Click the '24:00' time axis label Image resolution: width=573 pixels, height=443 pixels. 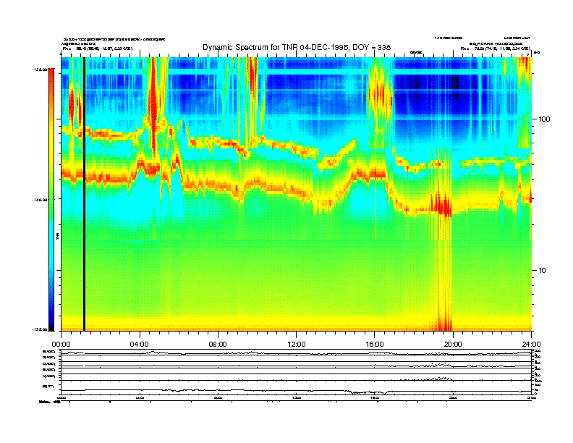531,345
